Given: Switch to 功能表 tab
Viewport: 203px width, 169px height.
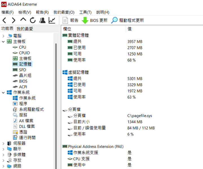Looking at the screenshot, I should pos(7,28).
